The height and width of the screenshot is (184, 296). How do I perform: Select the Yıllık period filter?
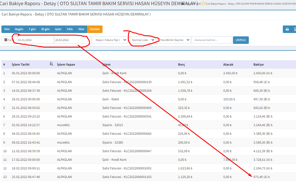(70, 29)
